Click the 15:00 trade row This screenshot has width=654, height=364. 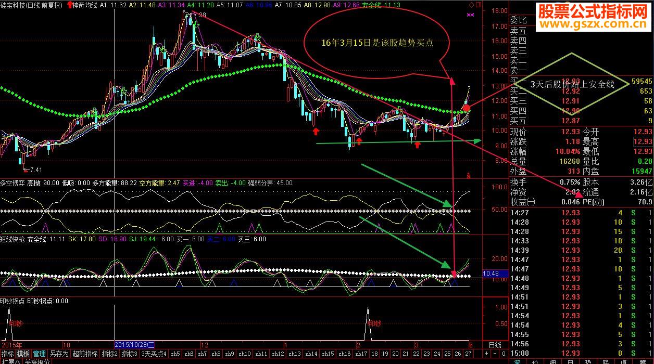pos(581,353)
